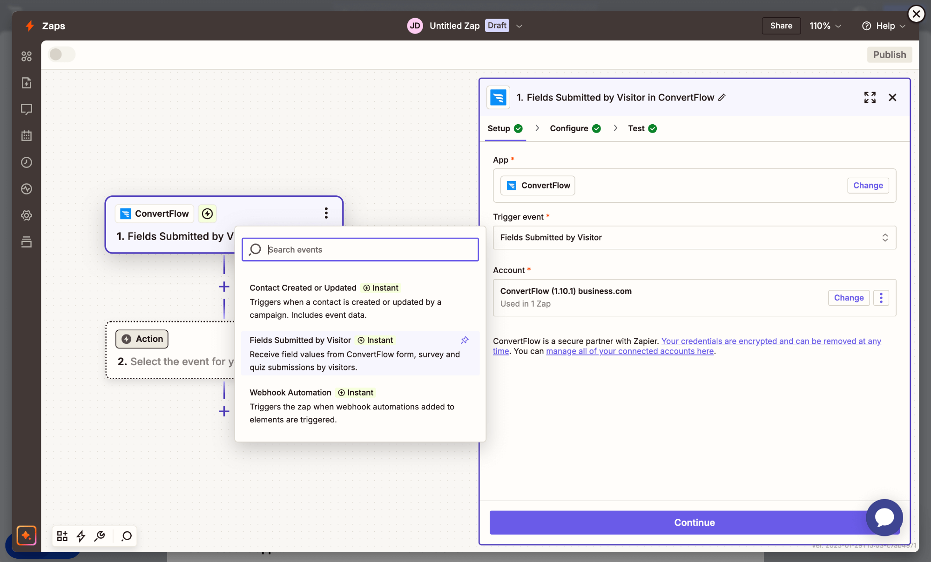The image size is (931, 562).
Task: Click the instant trigger bolt icon on step card
Action: [208, 214]
